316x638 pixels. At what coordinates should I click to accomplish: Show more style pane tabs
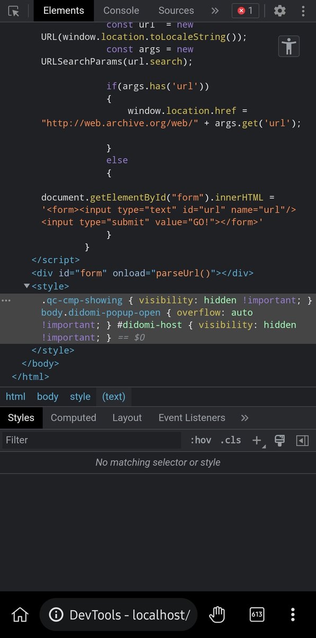pos(244,418)
